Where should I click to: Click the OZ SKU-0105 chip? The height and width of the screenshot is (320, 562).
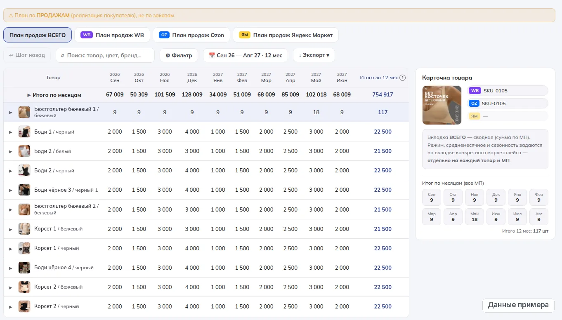tap(508, 104)
